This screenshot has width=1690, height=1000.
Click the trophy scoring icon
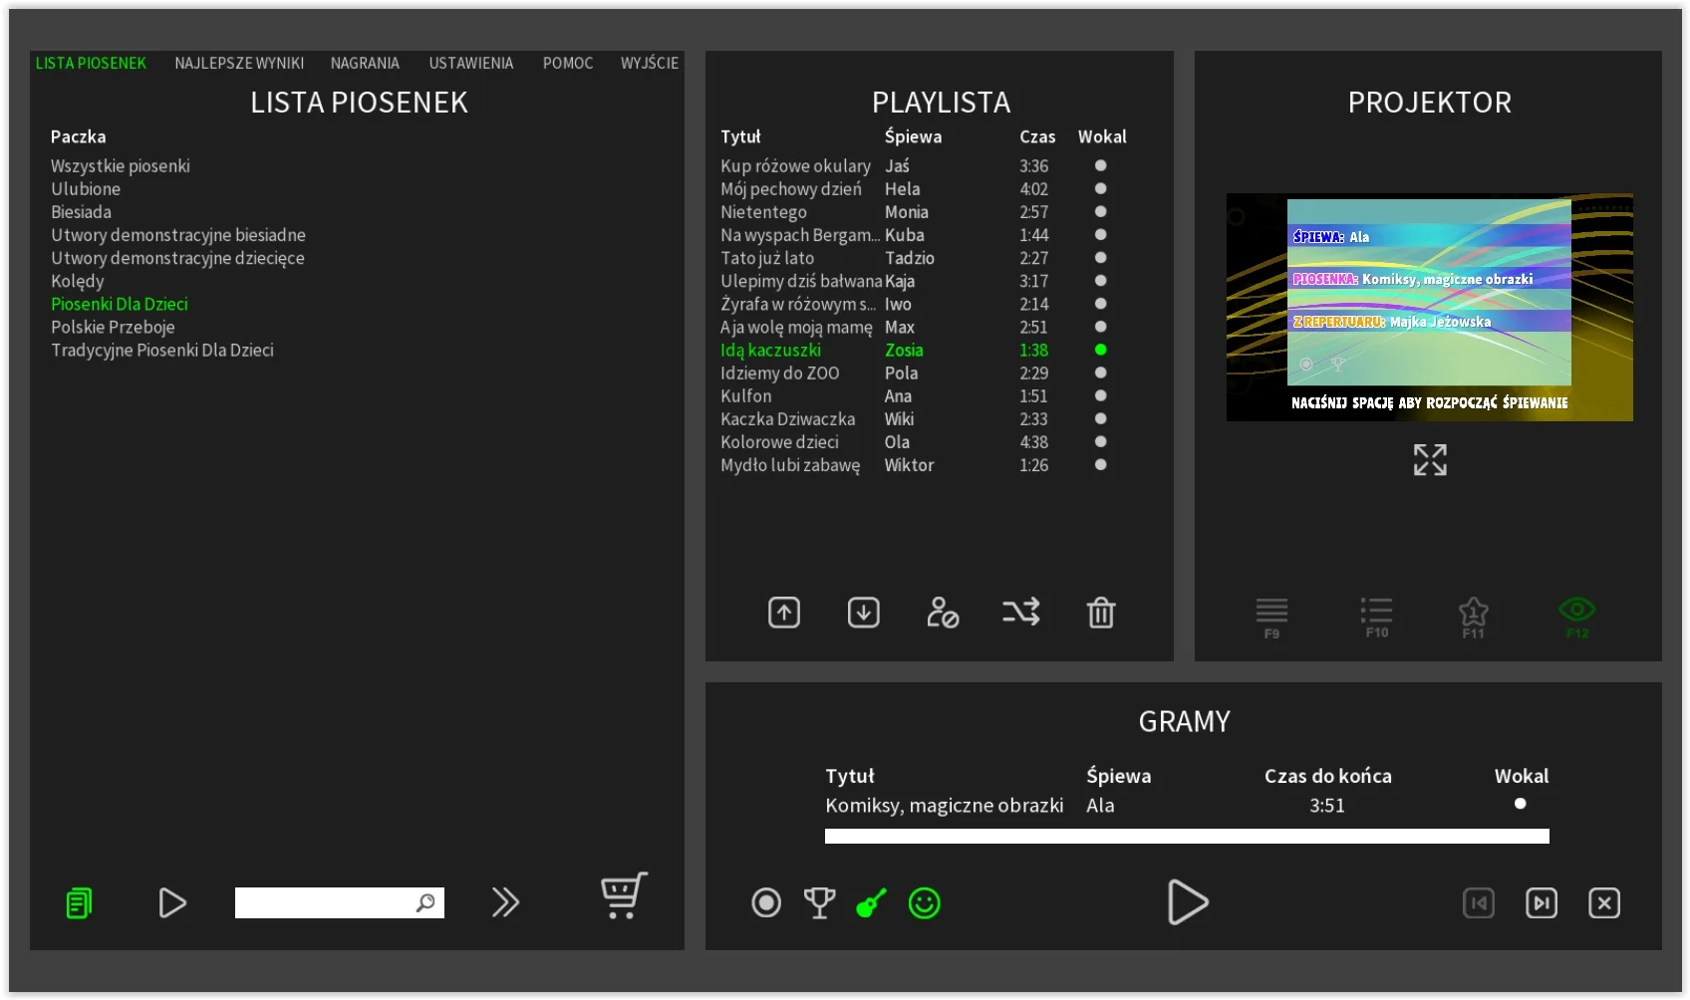819,903
